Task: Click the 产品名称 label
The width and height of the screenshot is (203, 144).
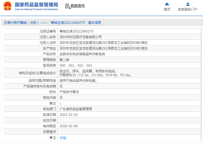Action: pos(49,54)
